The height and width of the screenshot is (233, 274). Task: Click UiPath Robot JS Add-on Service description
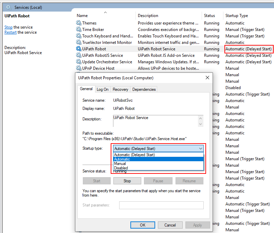point(166,55)
